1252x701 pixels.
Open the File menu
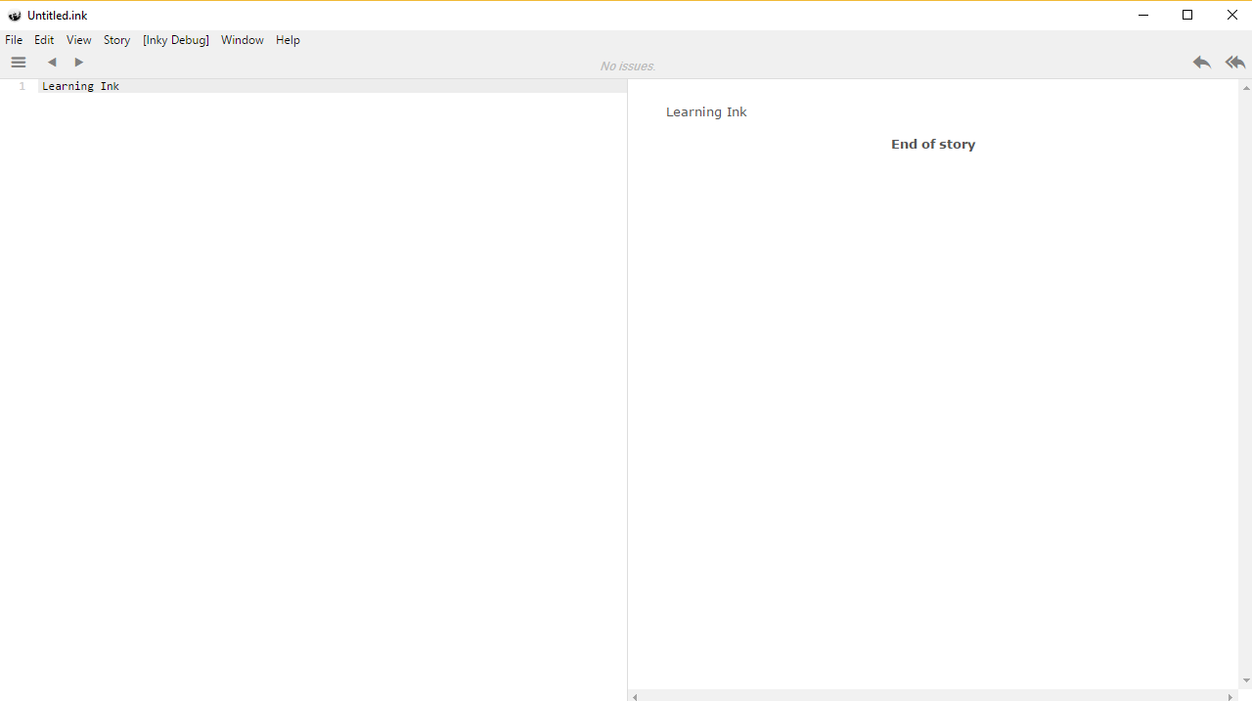click(x=14, y=40)
